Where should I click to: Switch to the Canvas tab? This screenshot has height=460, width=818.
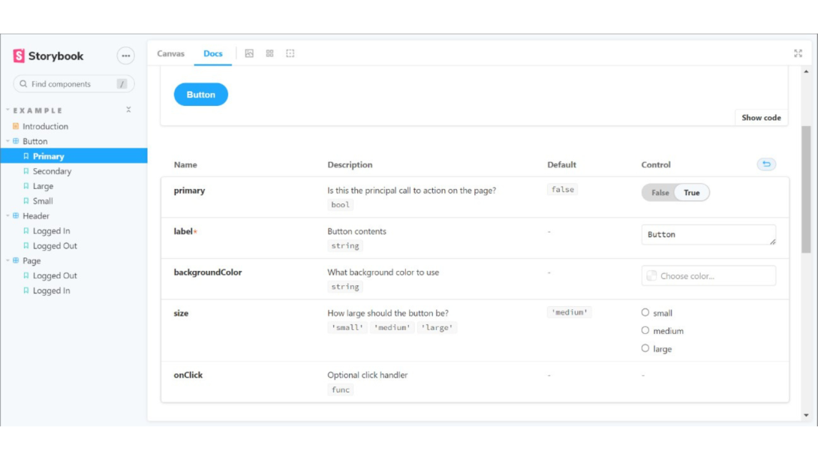[170, 53]
